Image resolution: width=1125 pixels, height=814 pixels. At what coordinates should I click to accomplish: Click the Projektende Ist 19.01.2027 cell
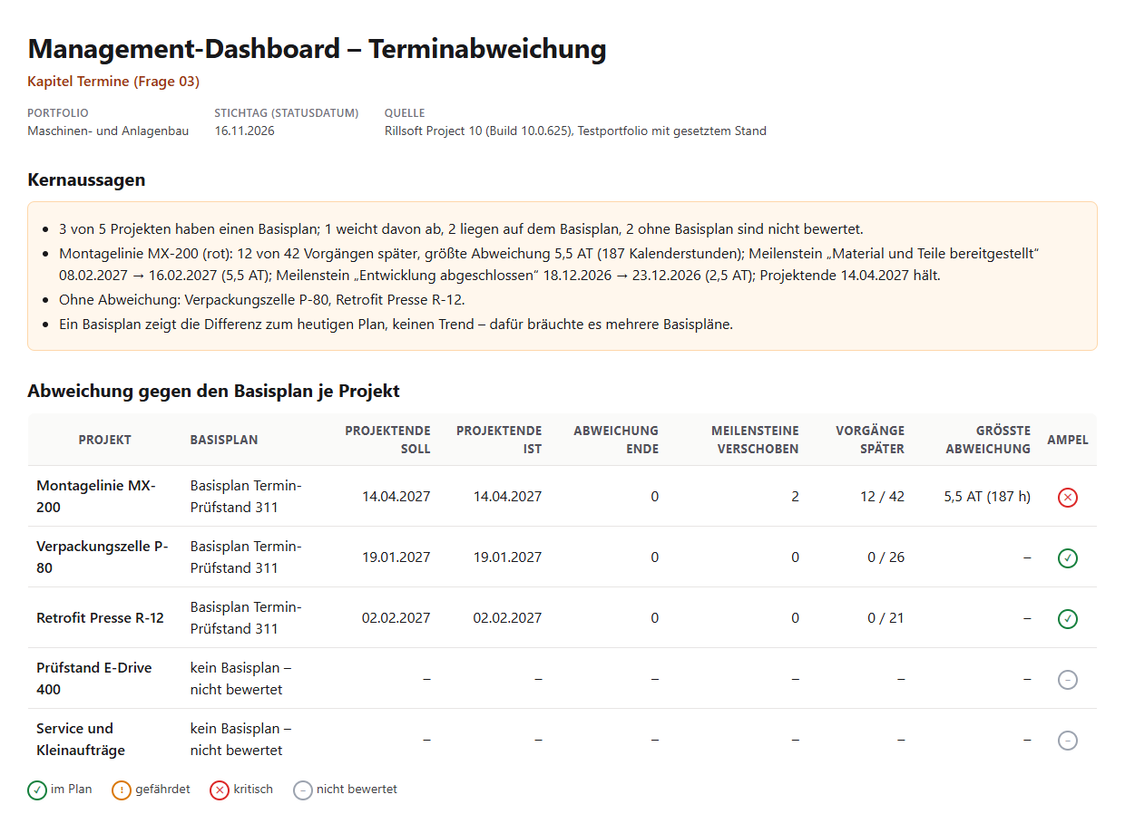(x=508, y=557)
